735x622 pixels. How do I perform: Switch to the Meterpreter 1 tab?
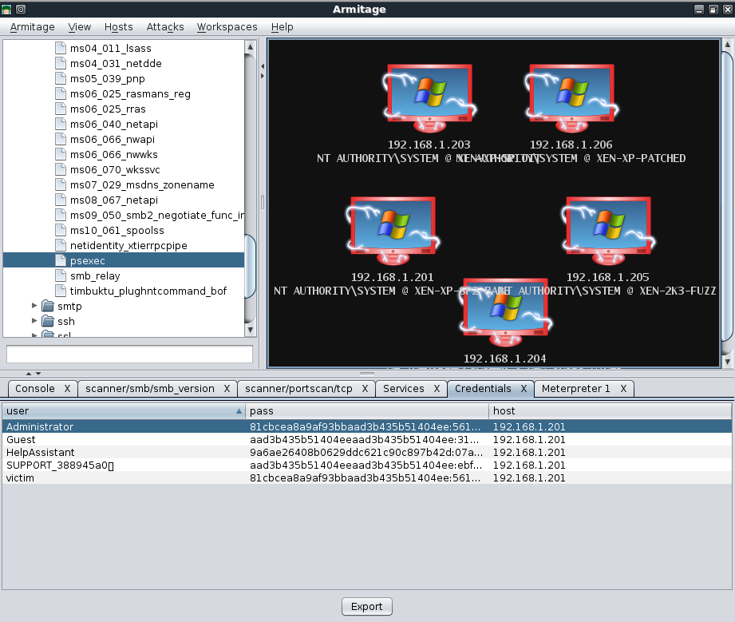[576, 389]
